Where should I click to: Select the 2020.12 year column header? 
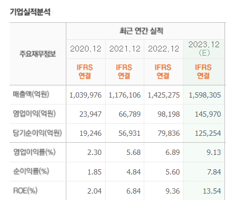85,49
